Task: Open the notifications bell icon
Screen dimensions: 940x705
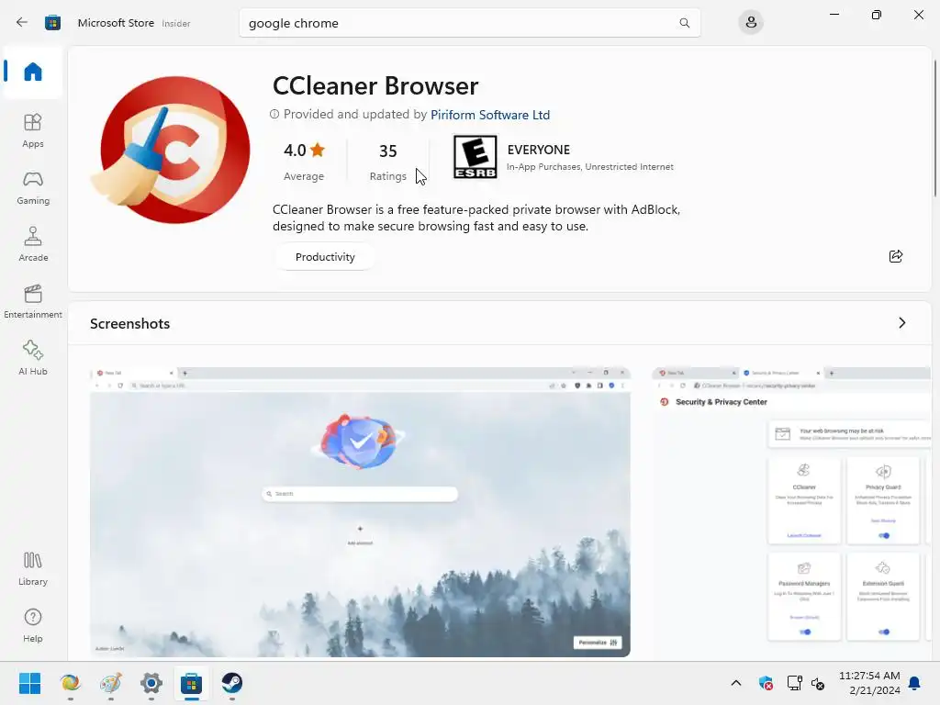Action: pyautogui.click(x=915, y=683)
